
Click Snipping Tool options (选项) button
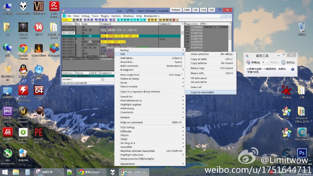[288, 62]
